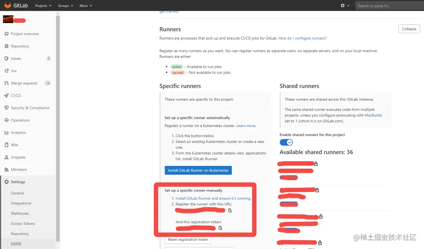Collapse the Runners section
Screen dimensions: 424x249
409,29
